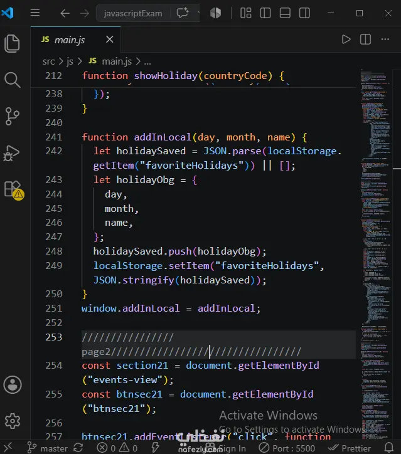Run the file with the play button
Screen dimensions: 401x454
346,40
